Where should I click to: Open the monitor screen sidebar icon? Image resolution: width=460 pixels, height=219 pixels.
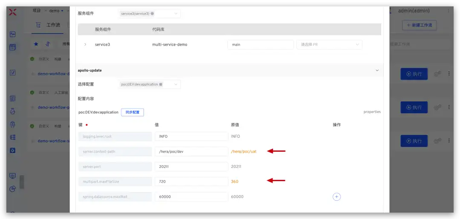pyautogui.click(x=12, y=176)
